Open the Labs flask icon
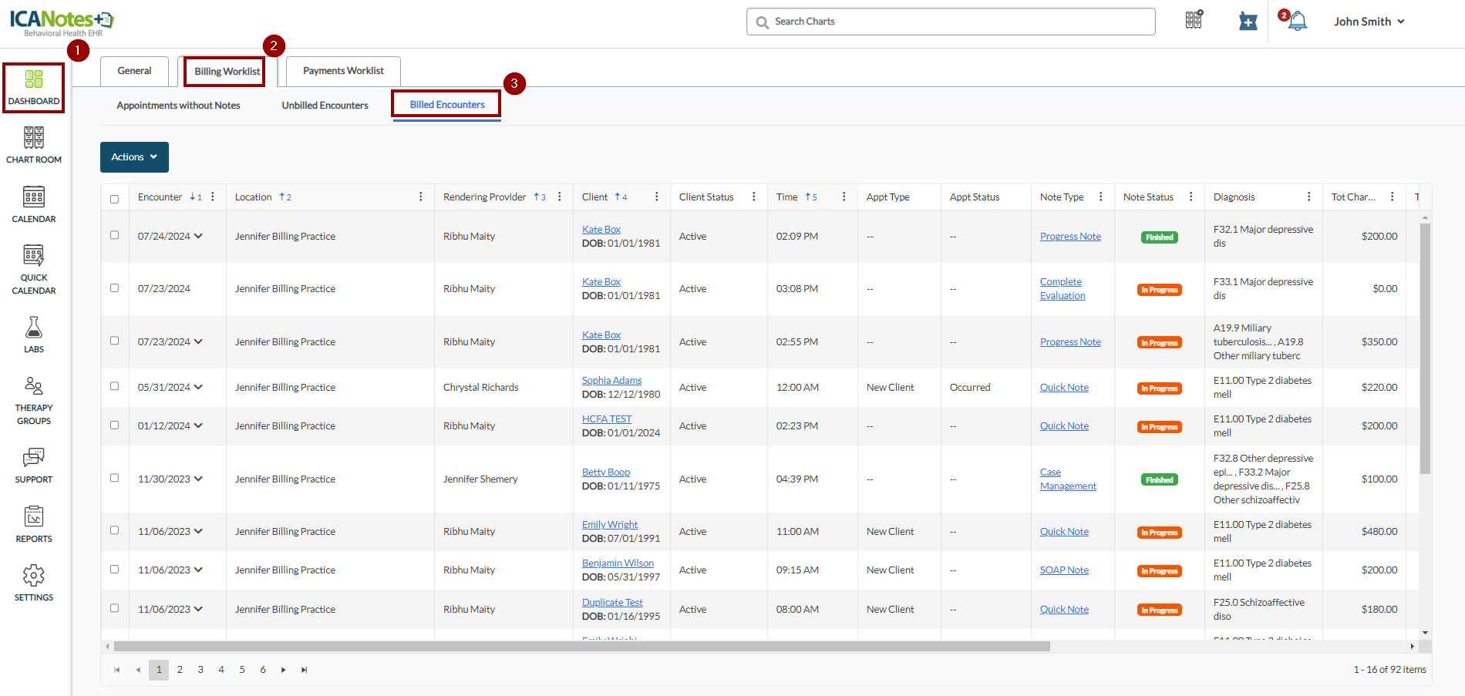 click(x=34, y=335)
